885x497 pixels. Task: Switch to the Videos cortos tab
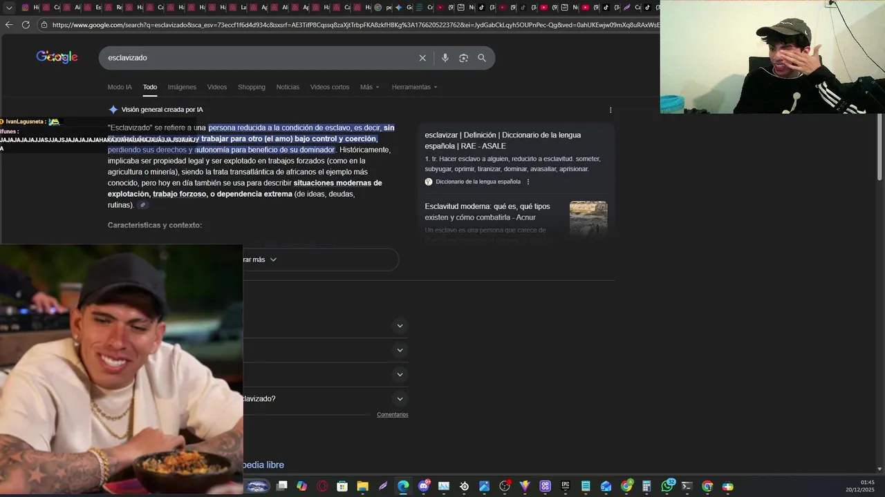330,87
